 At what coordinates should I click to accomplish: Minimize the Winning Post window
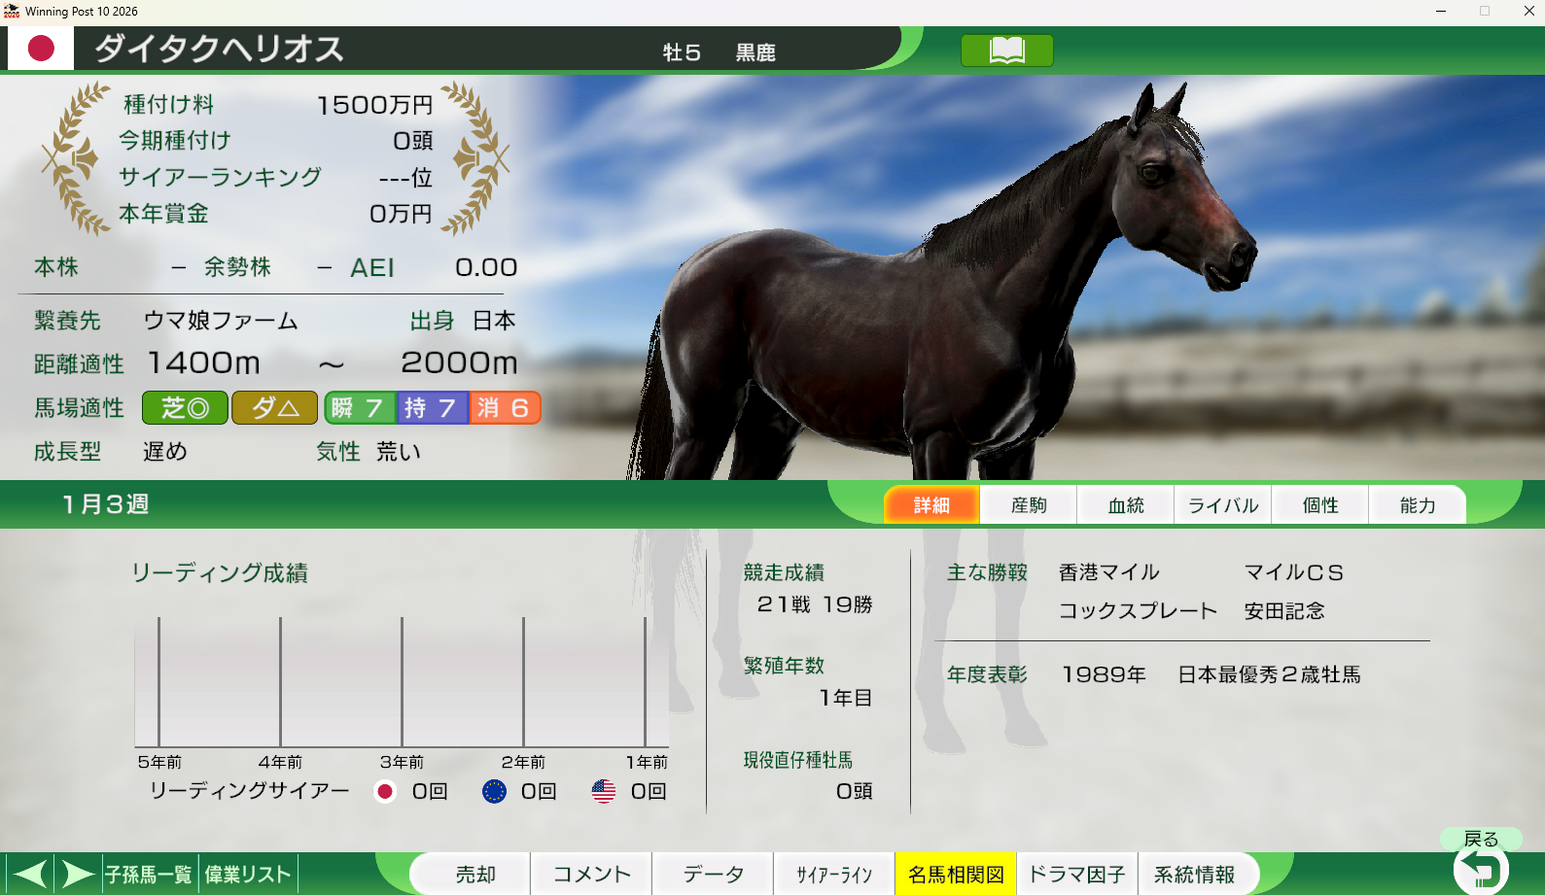[x=1441, y=12]
